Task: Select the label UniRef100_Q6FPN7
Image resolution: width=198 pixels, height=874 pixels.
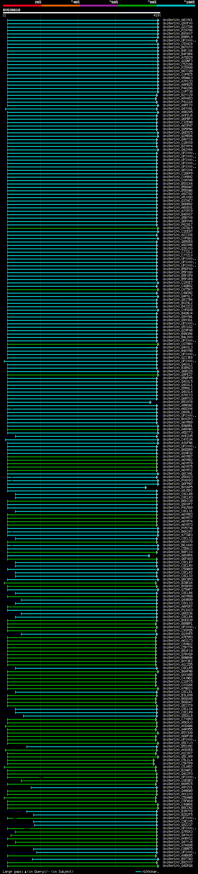Action: [177, 484]
